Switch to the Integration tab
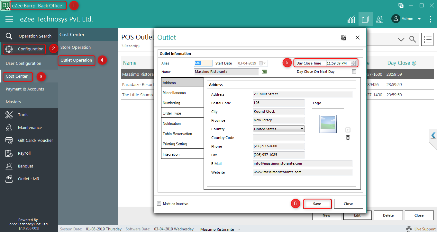Image resolution: width=437 pixels, height=232 pixels. (182, 154)
